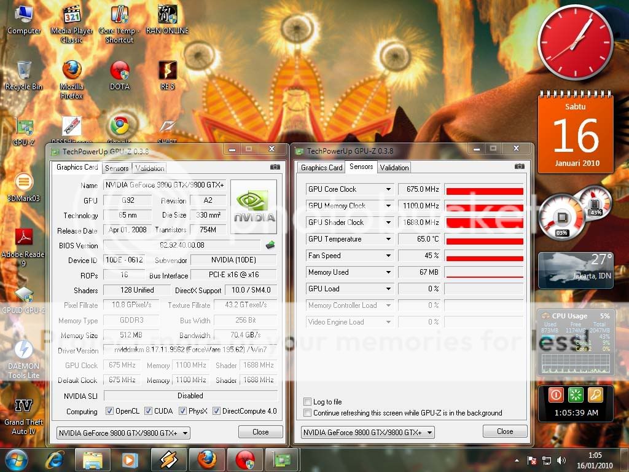Toggle the DirectCompute 4.0 checkbox

(216, 411)
